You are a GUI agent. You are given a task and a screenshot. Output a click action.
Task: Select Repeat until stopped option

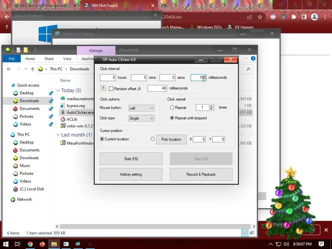click(172, 118)
